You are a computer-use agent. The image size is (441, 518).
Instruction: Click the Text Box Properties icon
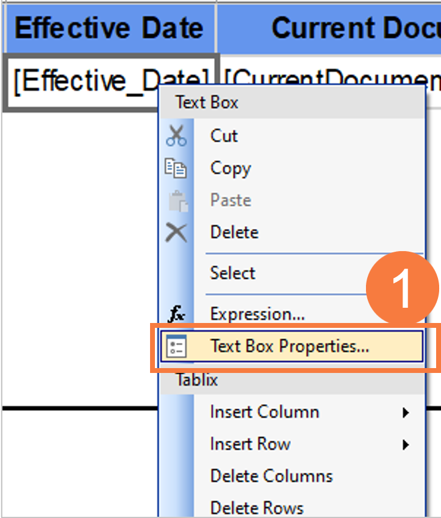point(176,347)
